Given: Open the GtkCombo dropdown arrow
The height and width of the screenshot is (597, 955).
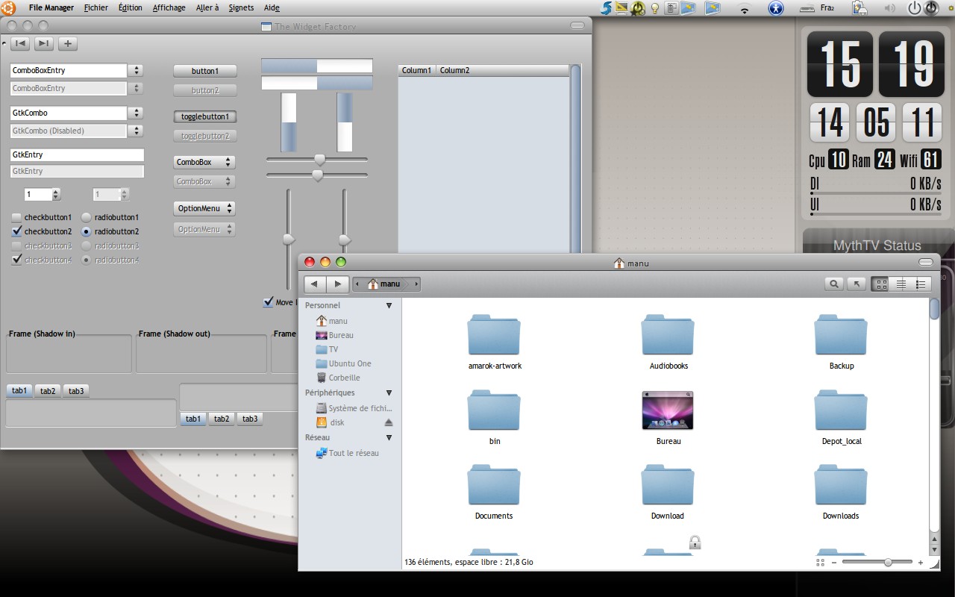Looking at the screenshot, I should pyautogui.click(x=135, y=113).
